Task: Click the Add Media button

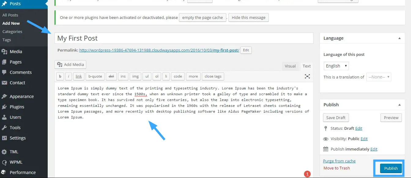Action: 70,64
